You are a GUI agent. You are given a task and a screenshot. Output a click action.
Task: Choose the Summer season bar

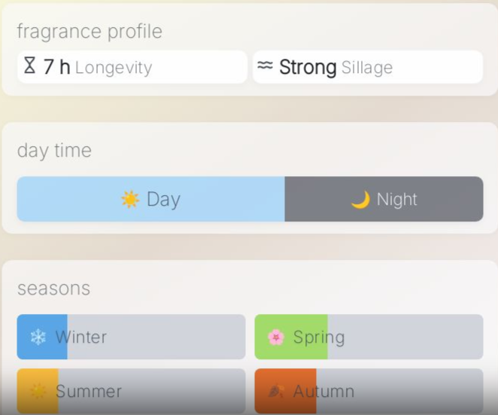point(131,391)
